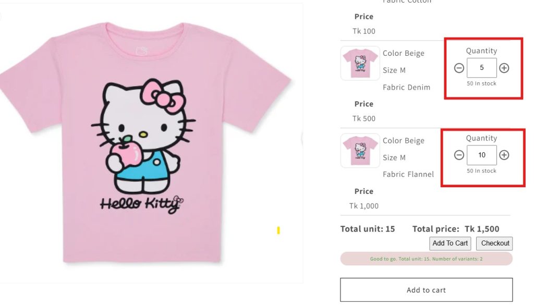
Task: Click the '50 In stock' label under Denim quantity
Action: [481, 83]
